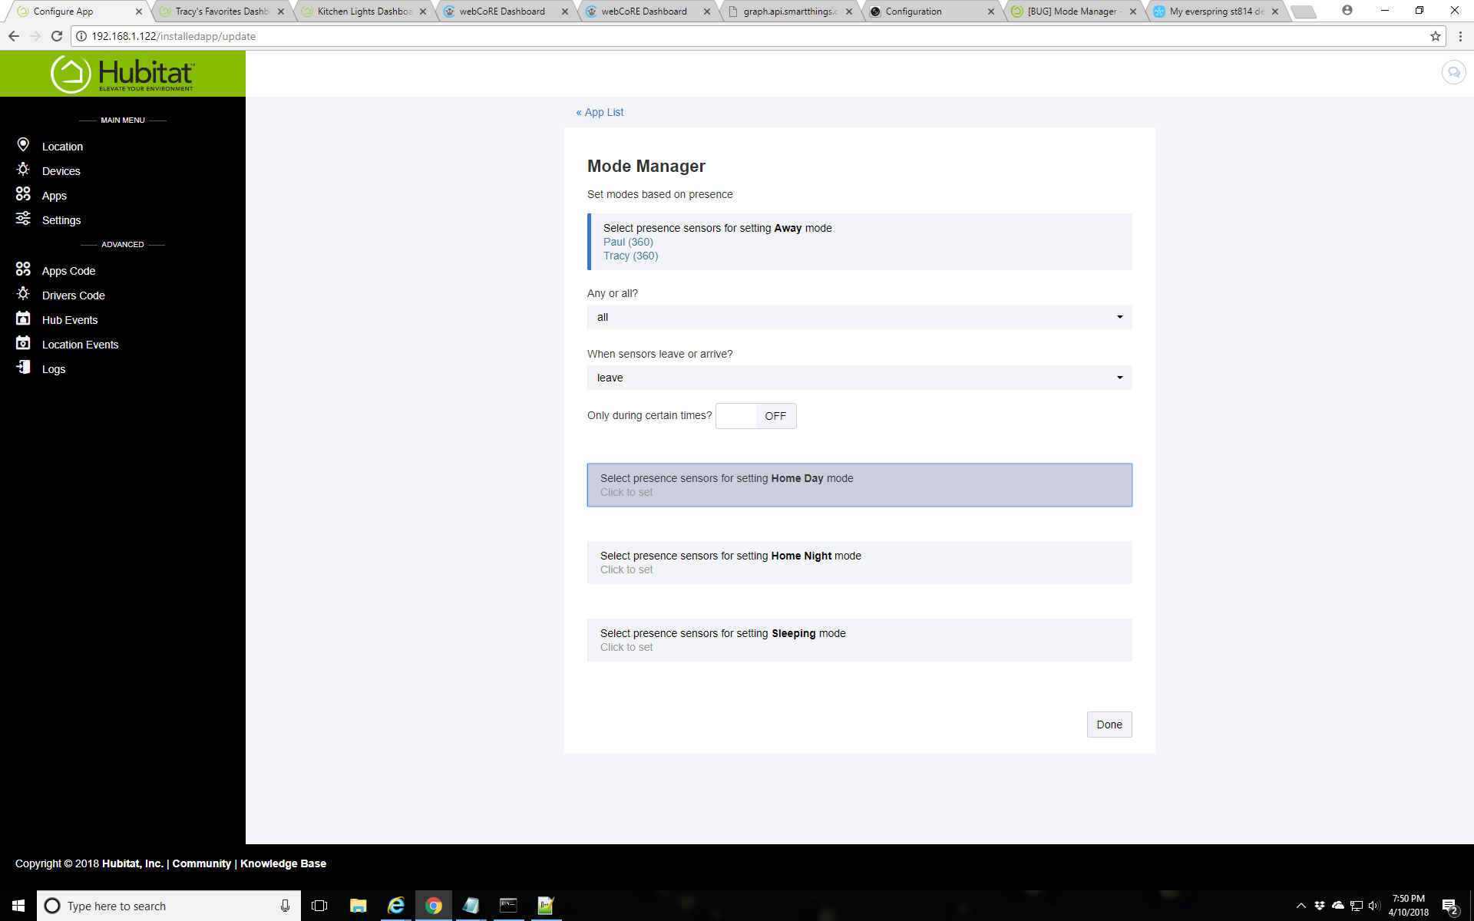The image size is (1474, 921).
Task: Open Location from the main menu
Action: [x=62, y=147]
